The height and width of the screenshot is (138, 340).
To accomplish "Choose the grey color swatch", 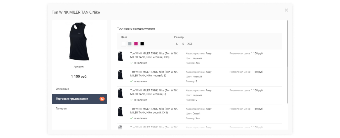I will [x=130, y=44].
